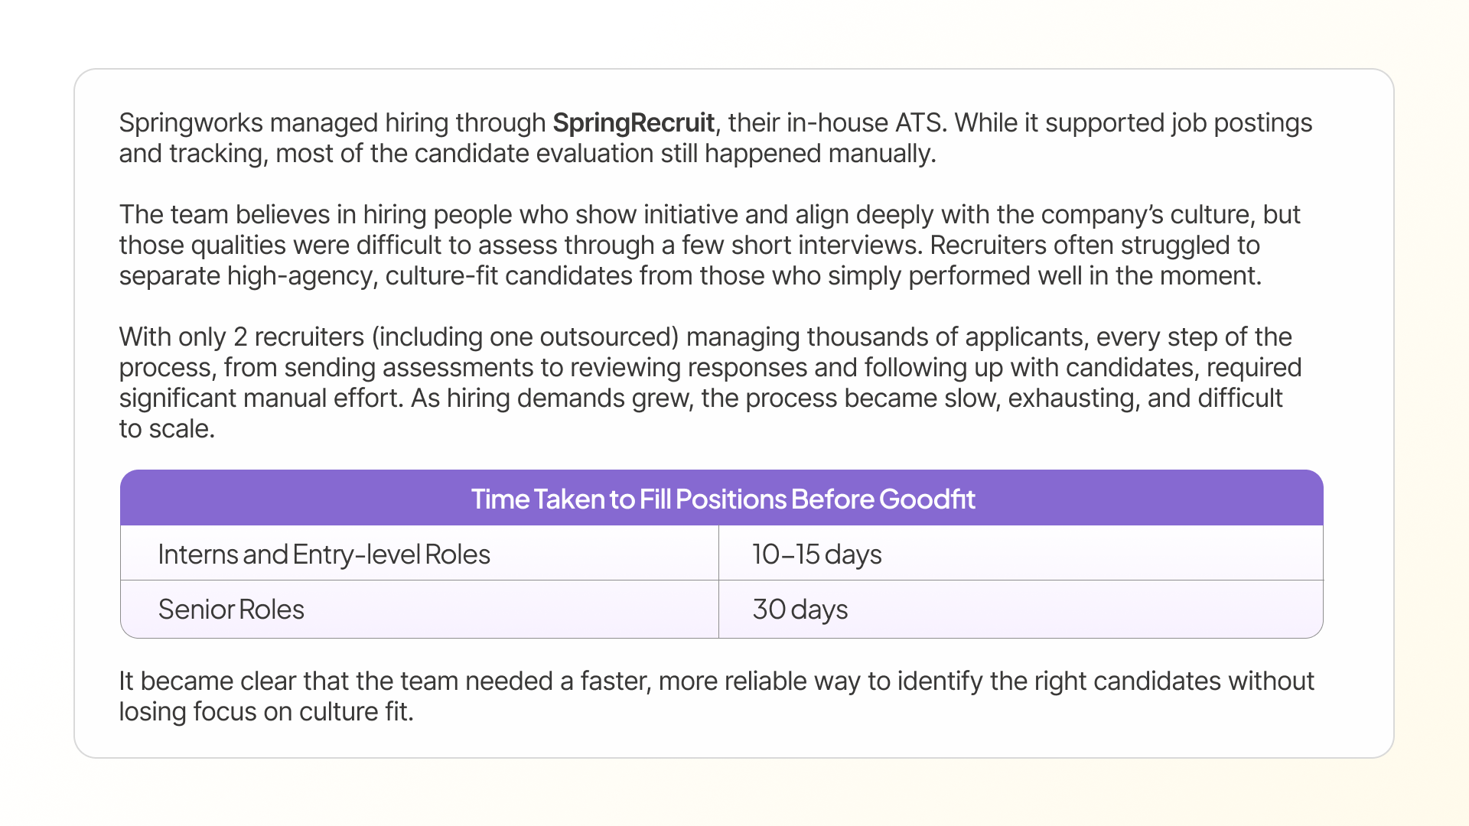The width and height of the screenshot is (1469, 826).
Task: Click the 10–15 days cell
Action: pos(1021,554)
